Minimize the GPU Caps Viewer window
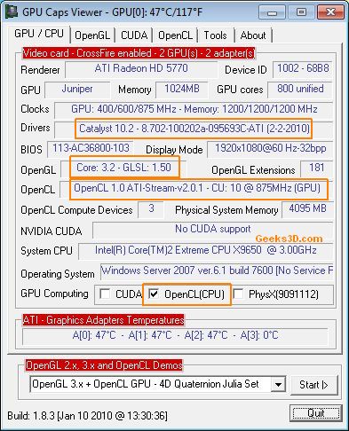Viewport: 349px width, 431px height. point(272,12)
